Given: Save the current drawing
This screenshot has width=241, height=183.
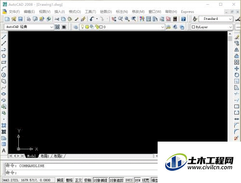Looking at the screenshot, I should pyautogui.click(x=20, y=19).
